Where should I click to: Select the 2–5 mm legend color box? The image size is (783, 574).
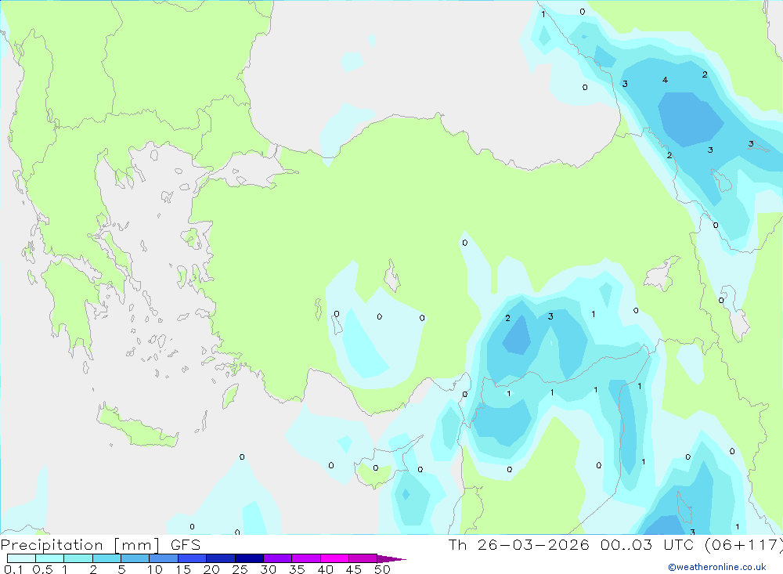[x=106, y=558]
